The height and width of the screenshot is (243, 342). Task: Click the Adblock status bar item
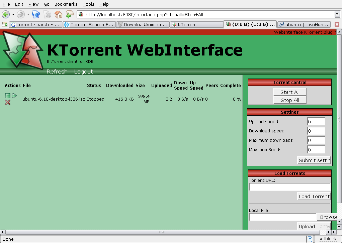coord(328,239)
